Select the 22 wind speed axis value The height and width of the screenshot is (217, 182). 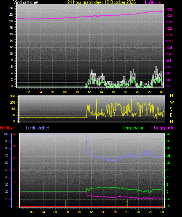click(11, 14)
